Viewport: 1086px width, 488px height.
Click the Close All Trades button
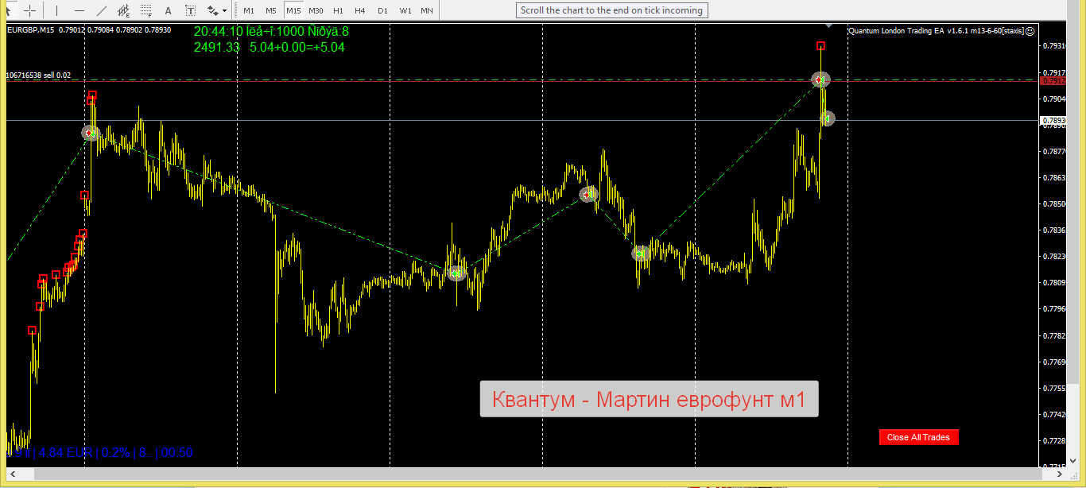[x=918, y=437]
